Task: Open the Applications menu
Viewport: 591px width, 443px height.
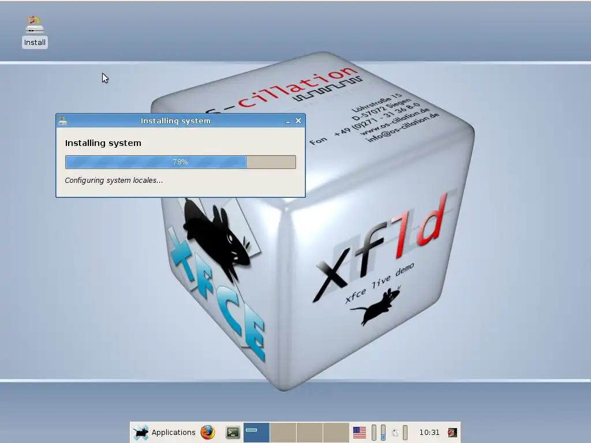Action: (x=164, y=433)
